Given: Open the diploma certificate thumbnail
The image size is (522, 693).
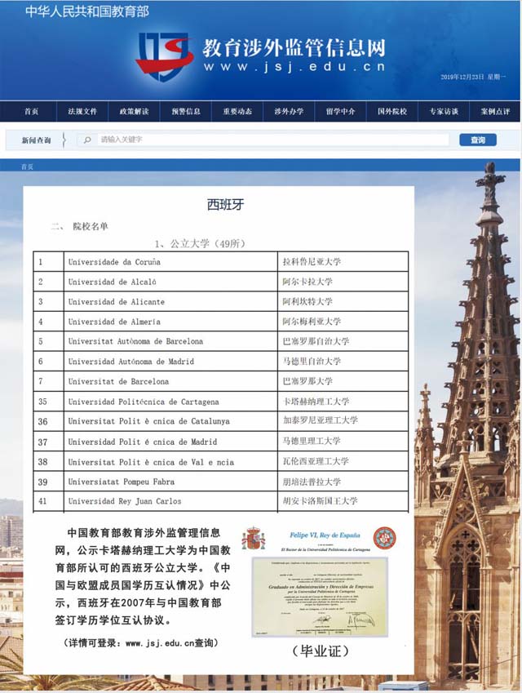Looking at the screenshot, I should click(320, 596).
